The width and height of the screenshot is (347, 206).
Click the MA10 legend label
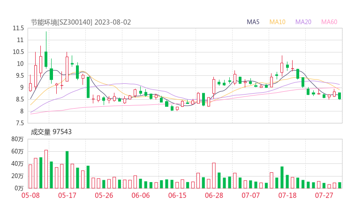(x=277, y=22)
